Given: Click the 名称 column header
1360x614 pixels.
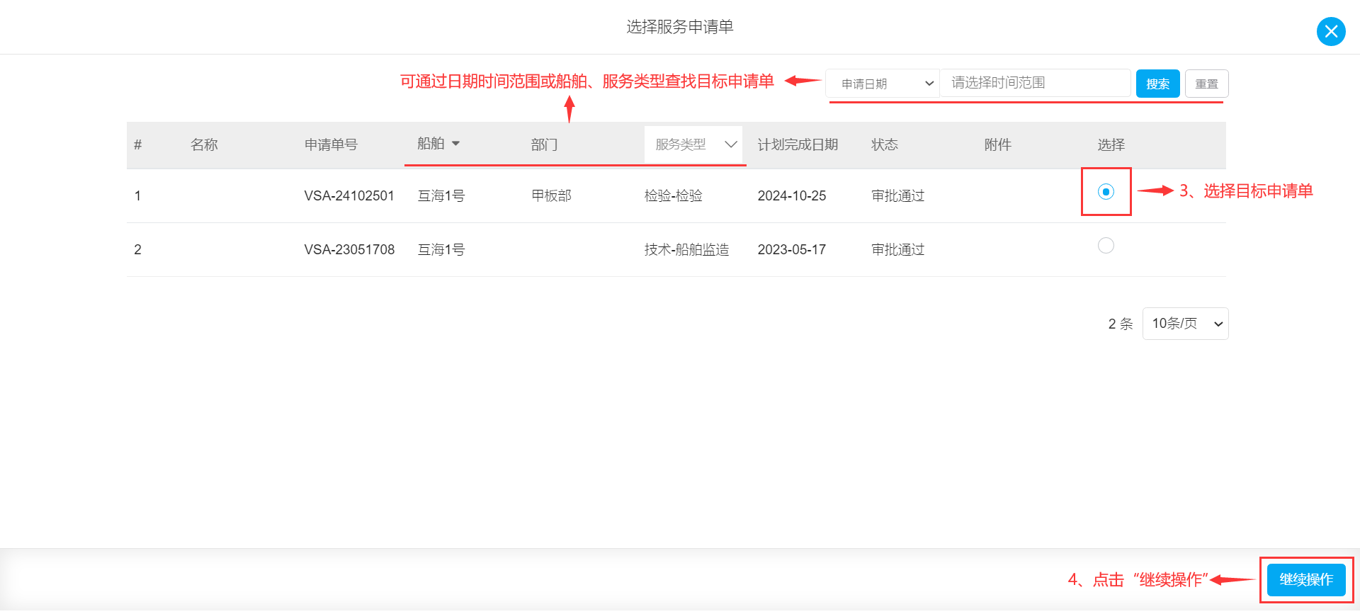Looking at the screenshot, I should [x=204, y=144].
